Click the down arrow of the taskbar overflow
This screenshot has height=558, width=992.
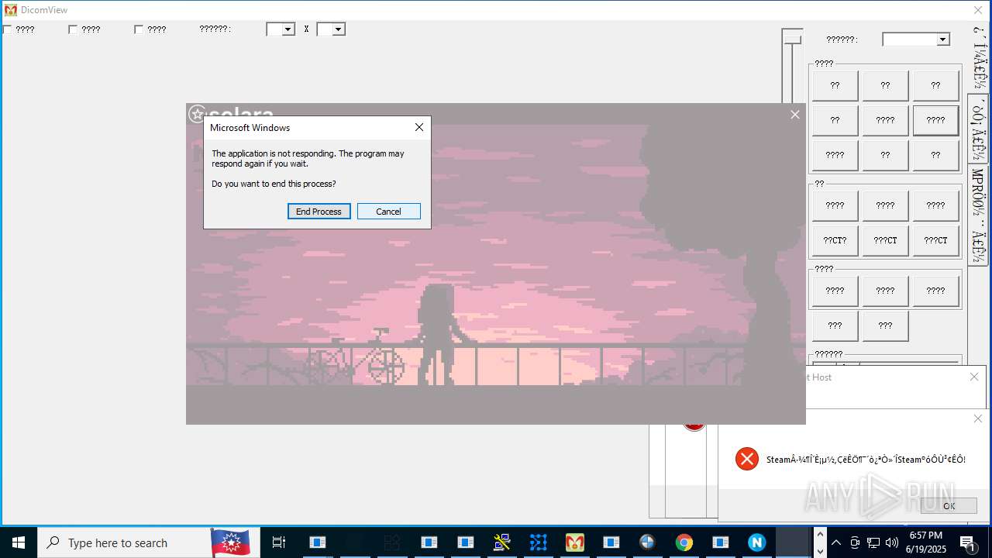(x=820, y=551)
